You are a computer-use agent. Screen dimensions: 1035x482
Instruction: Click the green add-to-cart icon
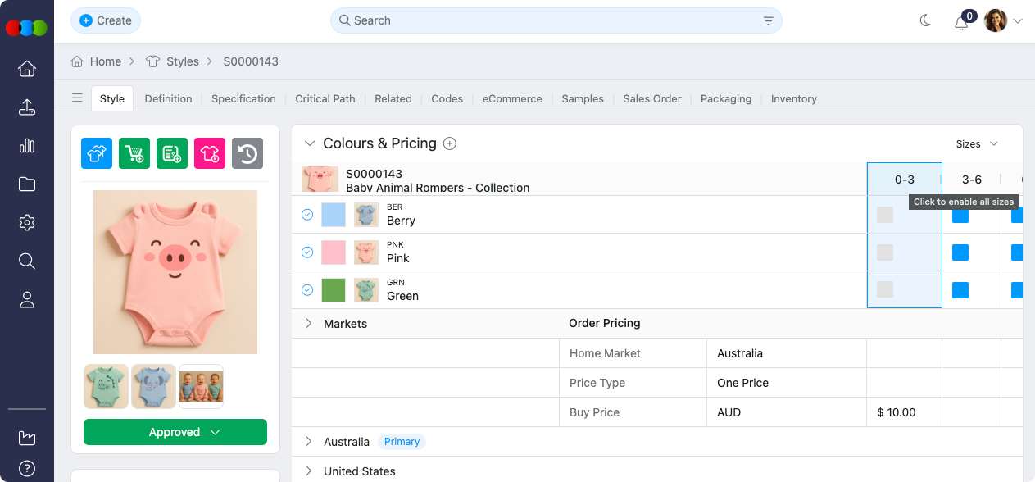(134, 153)
